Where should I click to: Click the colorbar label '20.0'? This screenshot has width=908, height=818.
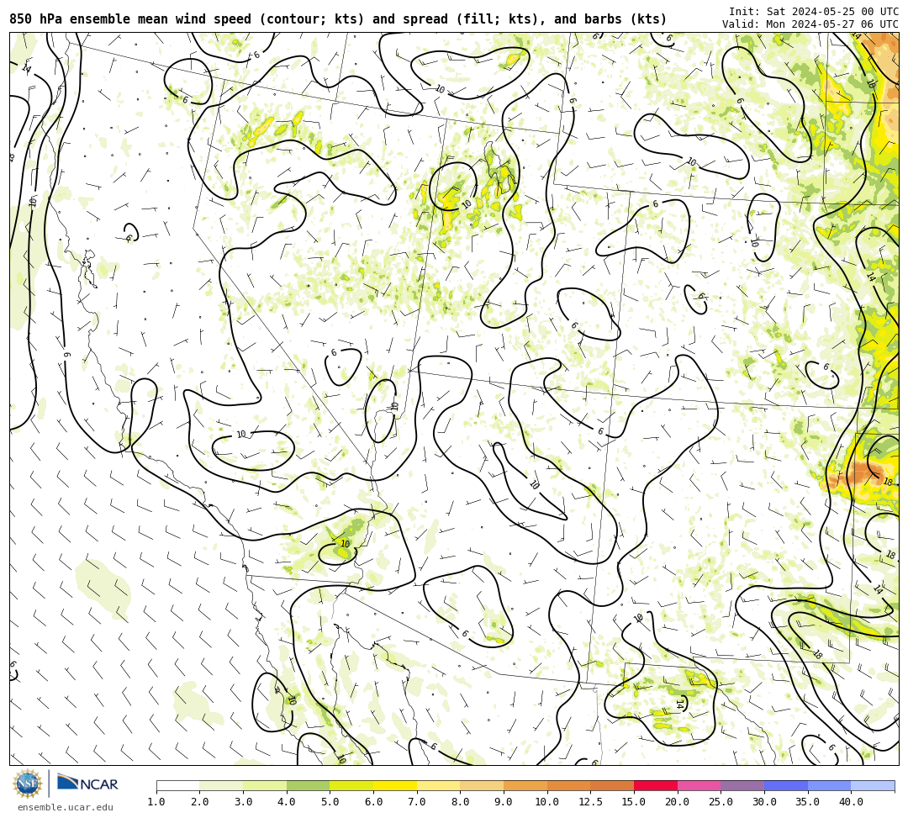[678, 802]
